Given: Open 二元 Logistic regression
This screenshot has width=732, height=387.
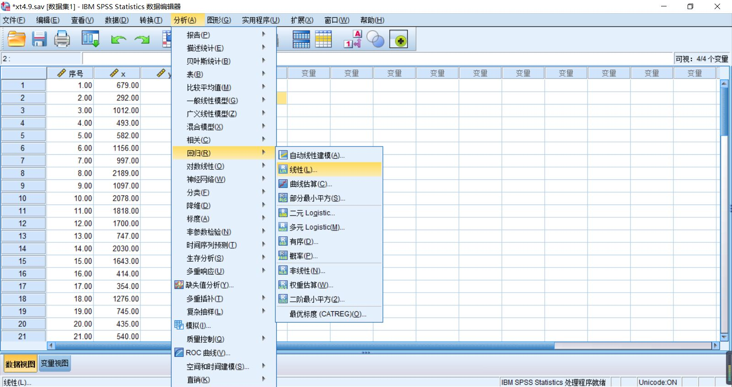Looking at the screenshot, I should pyautogui.click(x=329, y=213).
